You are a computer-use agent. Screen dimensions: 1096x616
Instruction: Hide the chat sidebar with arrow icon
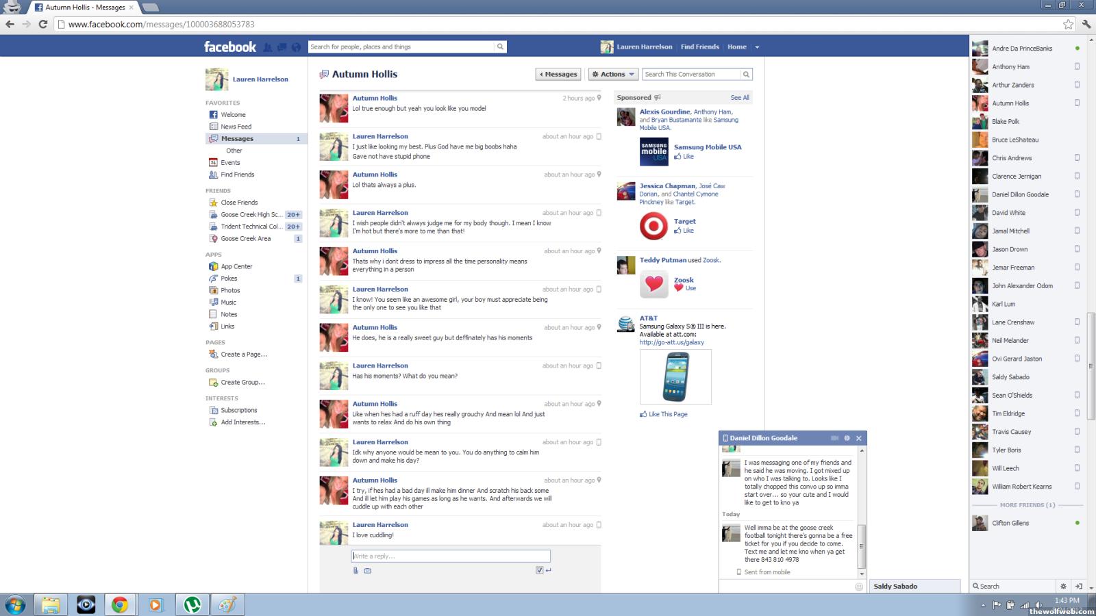(x=1079, y=587)
